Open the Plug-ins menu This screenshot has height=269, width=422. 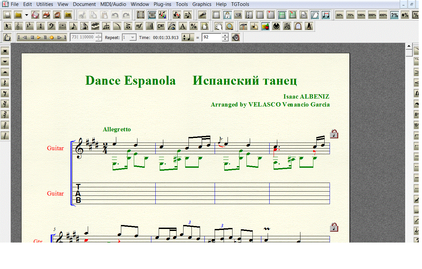pos(162,4)
